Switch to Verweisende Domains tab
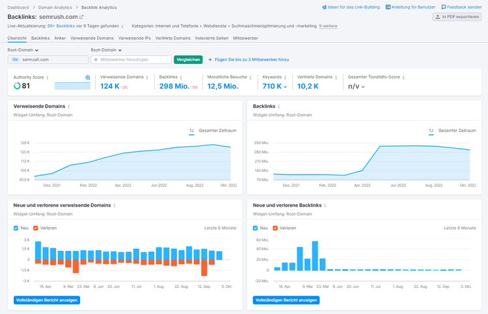Screen dimensions: 488x314 click(92, 38)
